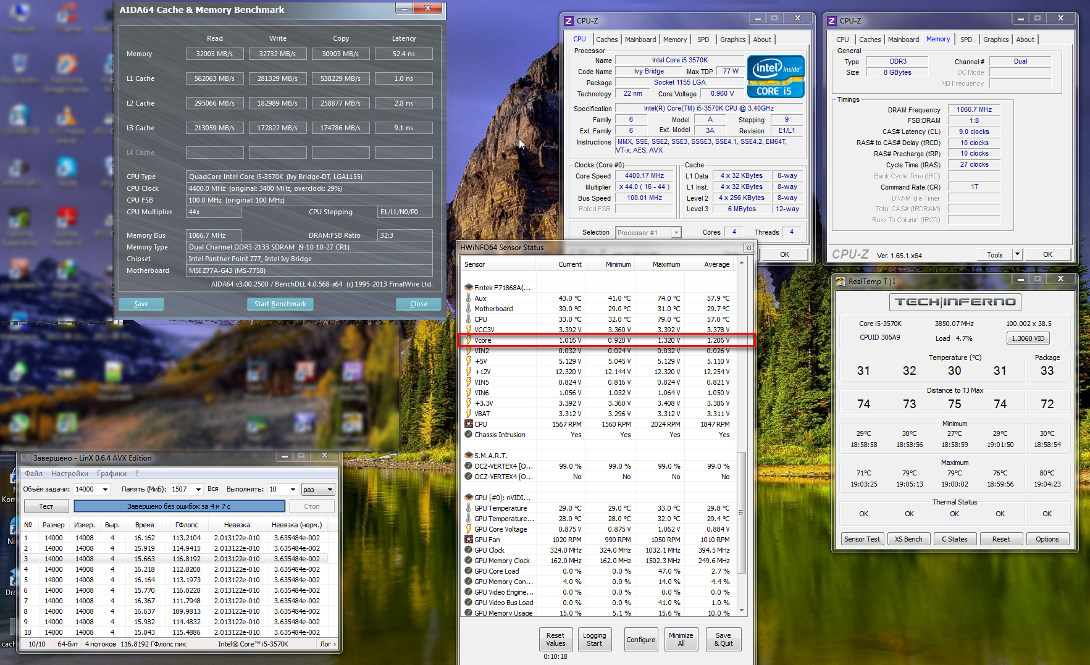Click the LinX title bar checkmark icon
Screen dimensions: 1090x665
coord(25,458)
